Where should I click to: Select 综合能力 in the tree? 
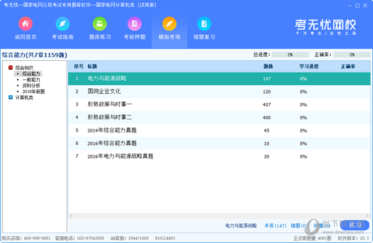point(31,74)
